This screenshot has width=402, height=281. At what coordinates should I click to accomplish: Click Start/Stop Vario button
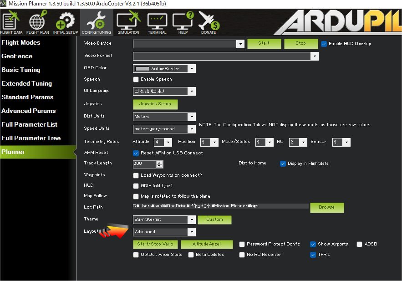[x=155, y=244]
